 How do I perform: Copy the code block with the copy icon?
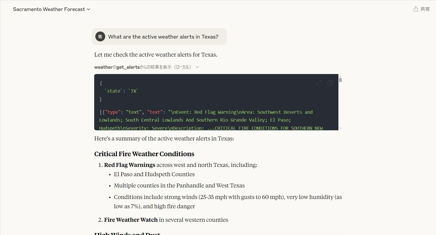(330, 83)
